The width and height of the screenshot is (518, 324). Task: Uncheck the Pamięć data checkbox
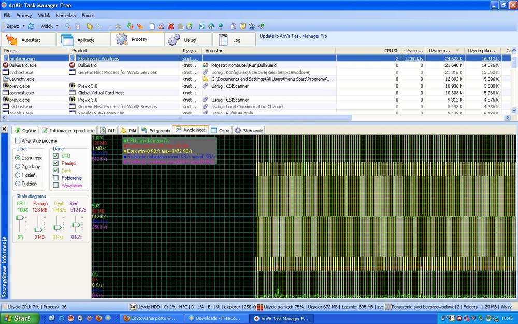[55, 163]
